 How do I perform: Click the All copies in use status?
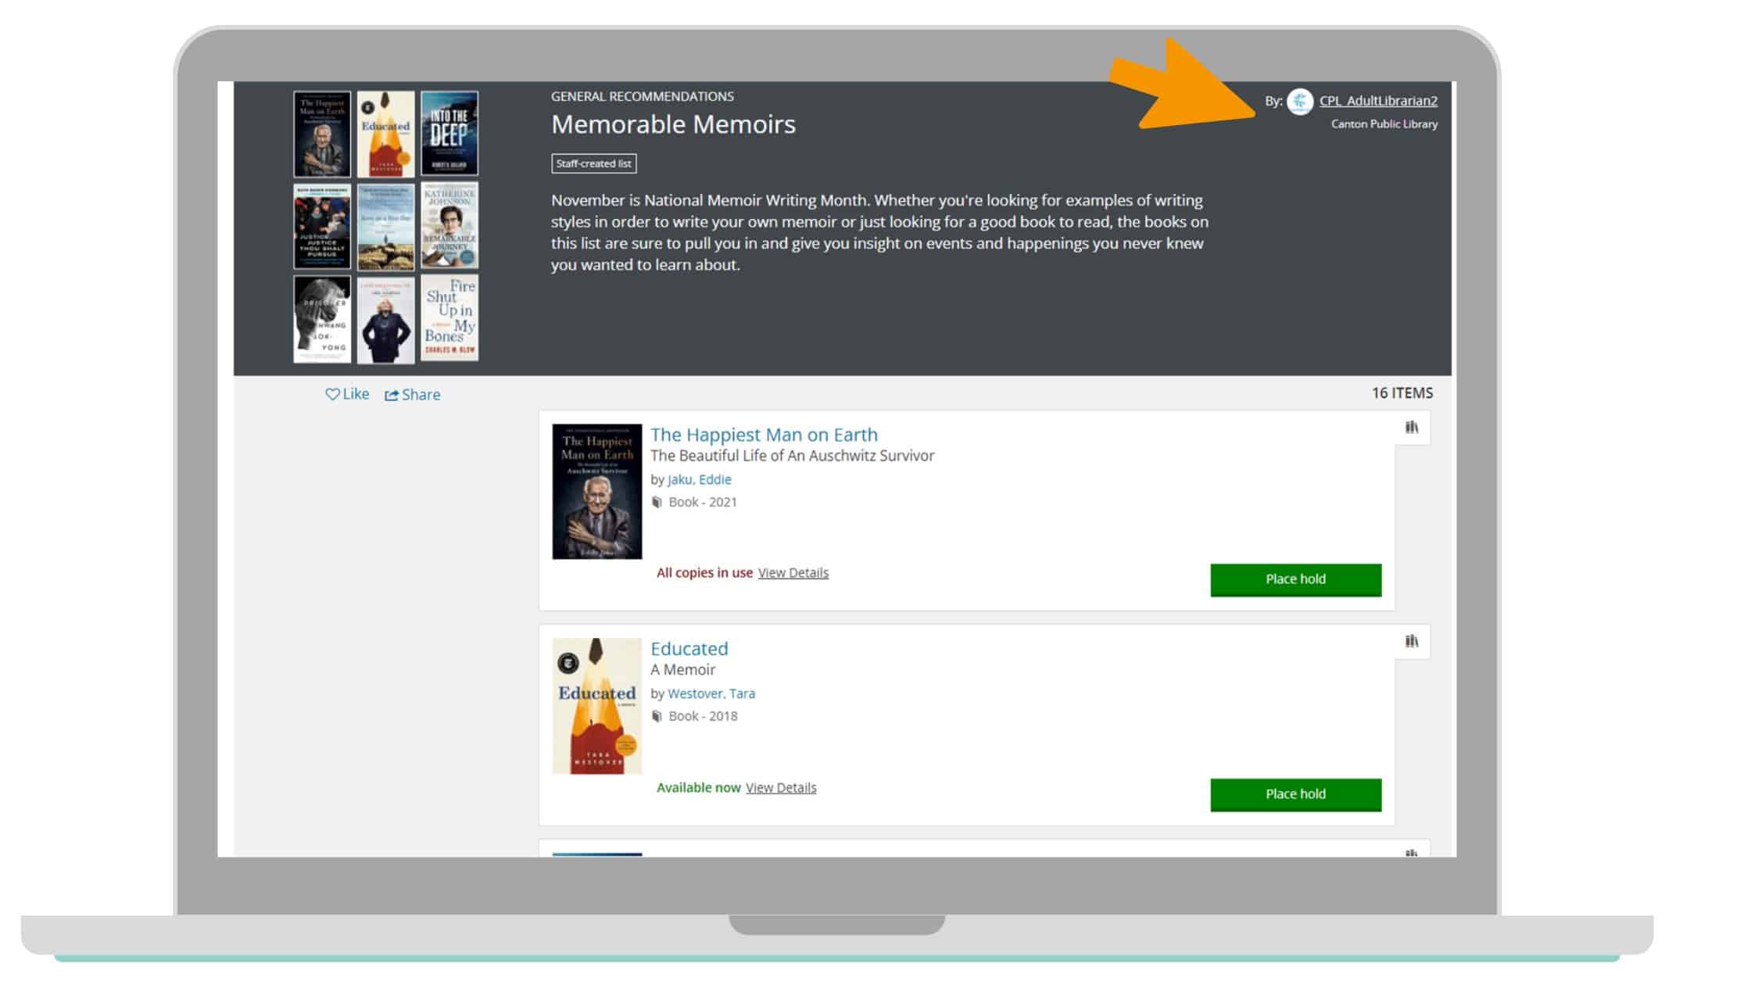coord(704,572)
